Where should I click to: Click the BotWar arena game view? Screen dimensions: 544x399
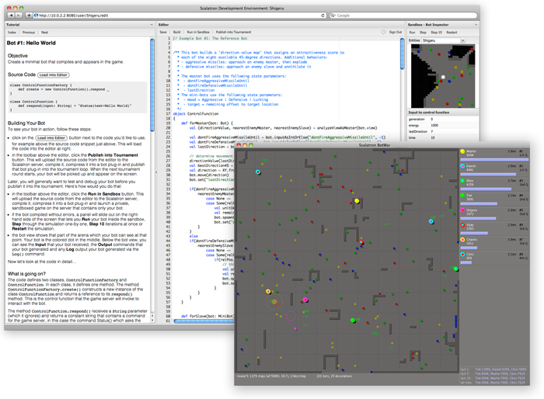[x=347, y=261]
